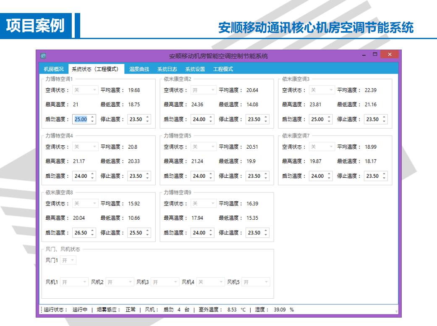Viewport: 437px width, 326px height.
Task: Switch to the 温度曲线 tab
Action: point(139,69)
